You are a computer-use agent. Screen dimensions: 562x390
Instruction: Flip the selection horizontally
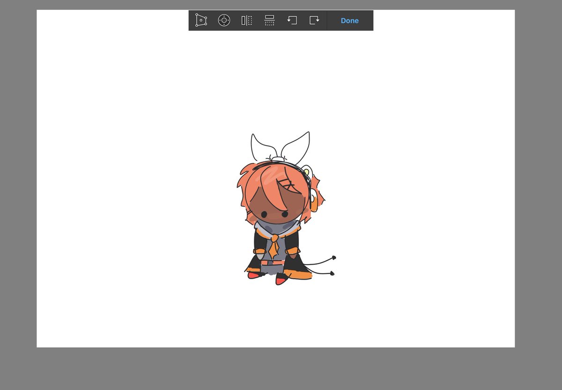(x=247, y=21)
